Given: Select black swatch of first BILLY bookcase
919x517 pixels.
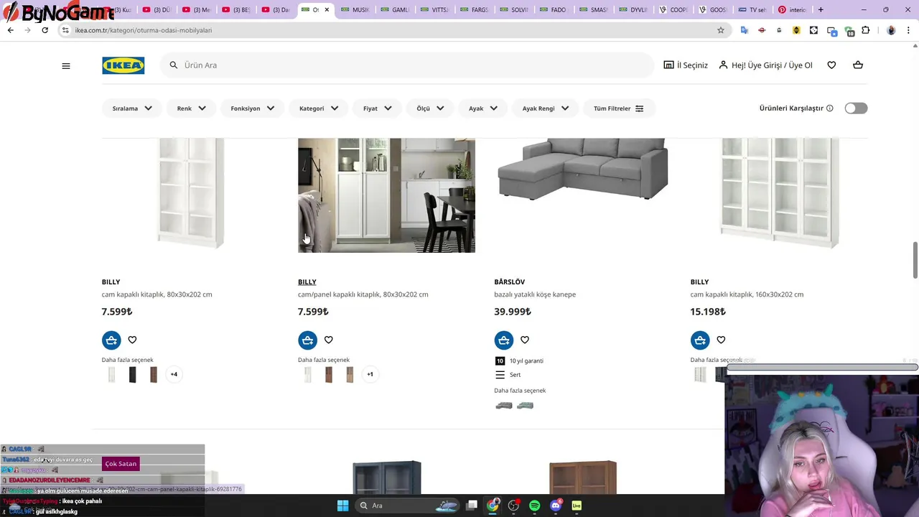Looking at the screenshot, I should [x=132, y=374].
